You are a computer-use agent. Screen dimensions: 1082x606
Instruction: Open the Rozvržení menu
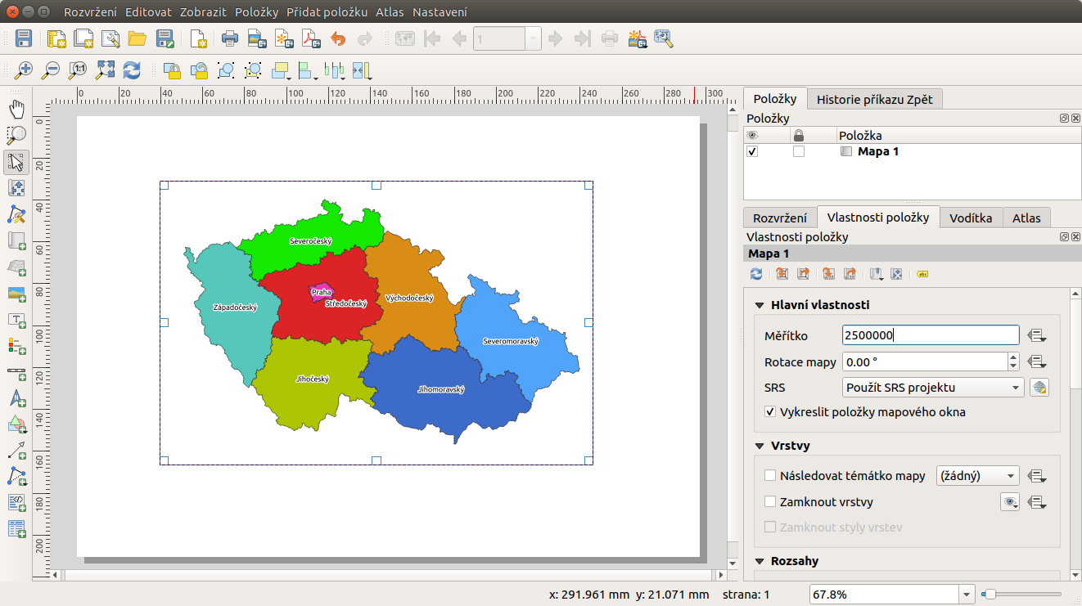point(90,12)
